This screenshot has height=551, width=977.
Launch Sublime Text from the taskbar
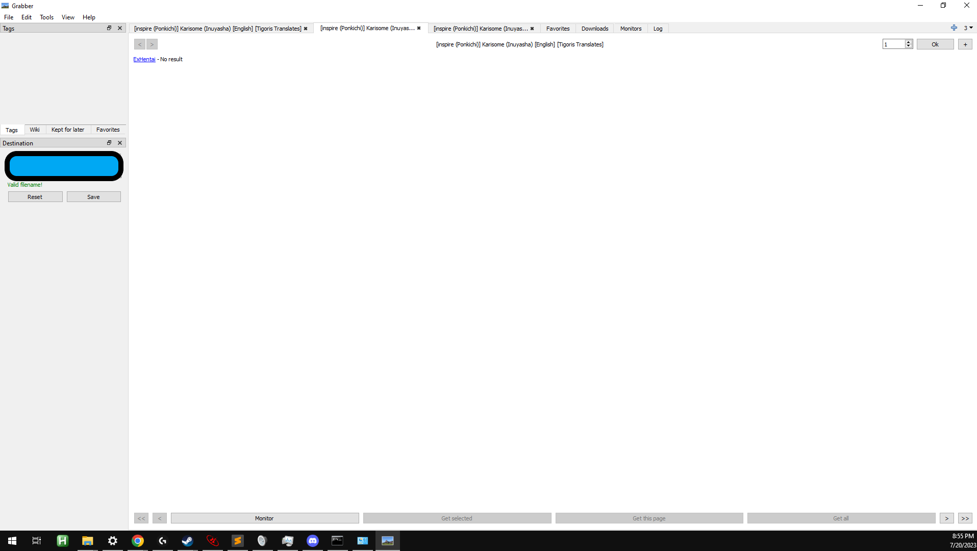tap(237, 540)
